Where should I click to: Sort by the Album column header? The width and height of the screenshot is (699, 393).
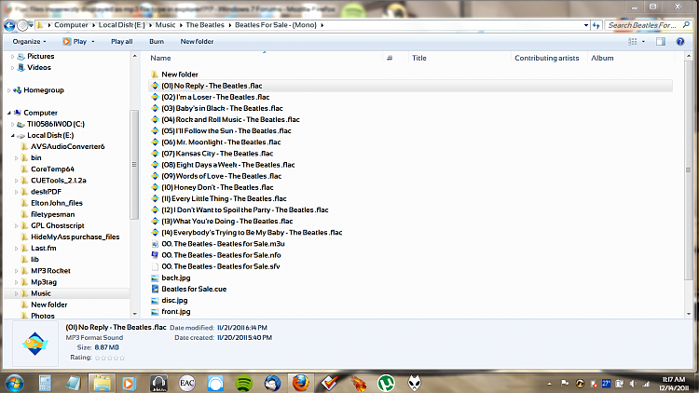[x=602, y=58]
